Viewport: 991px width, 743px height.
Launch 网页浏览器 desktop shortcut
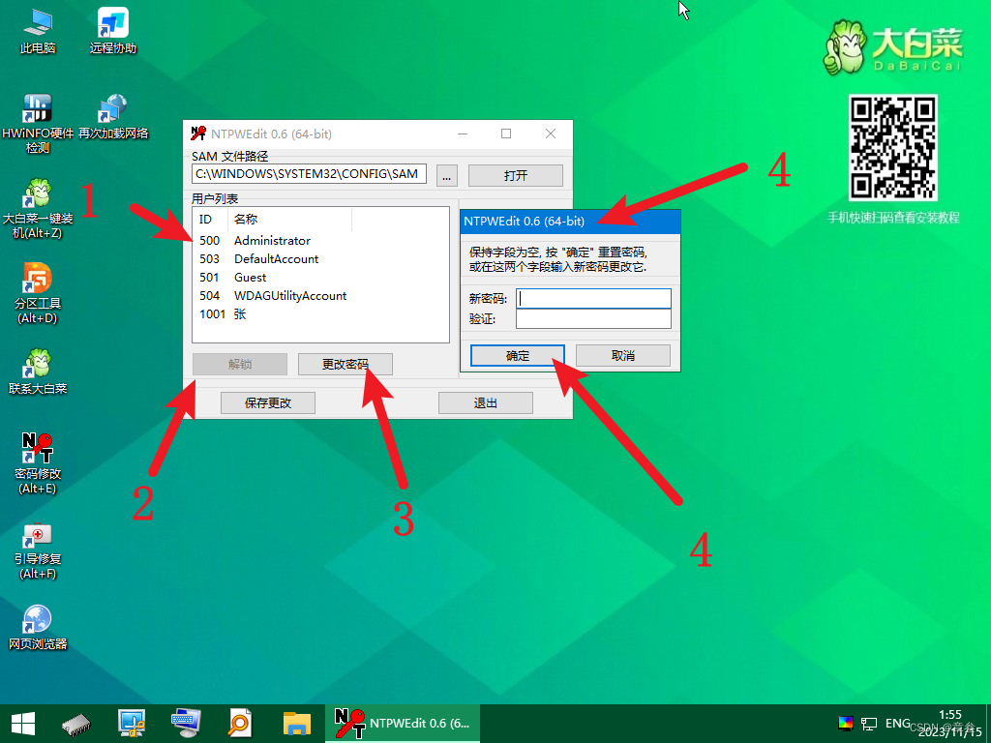point(38,627)
